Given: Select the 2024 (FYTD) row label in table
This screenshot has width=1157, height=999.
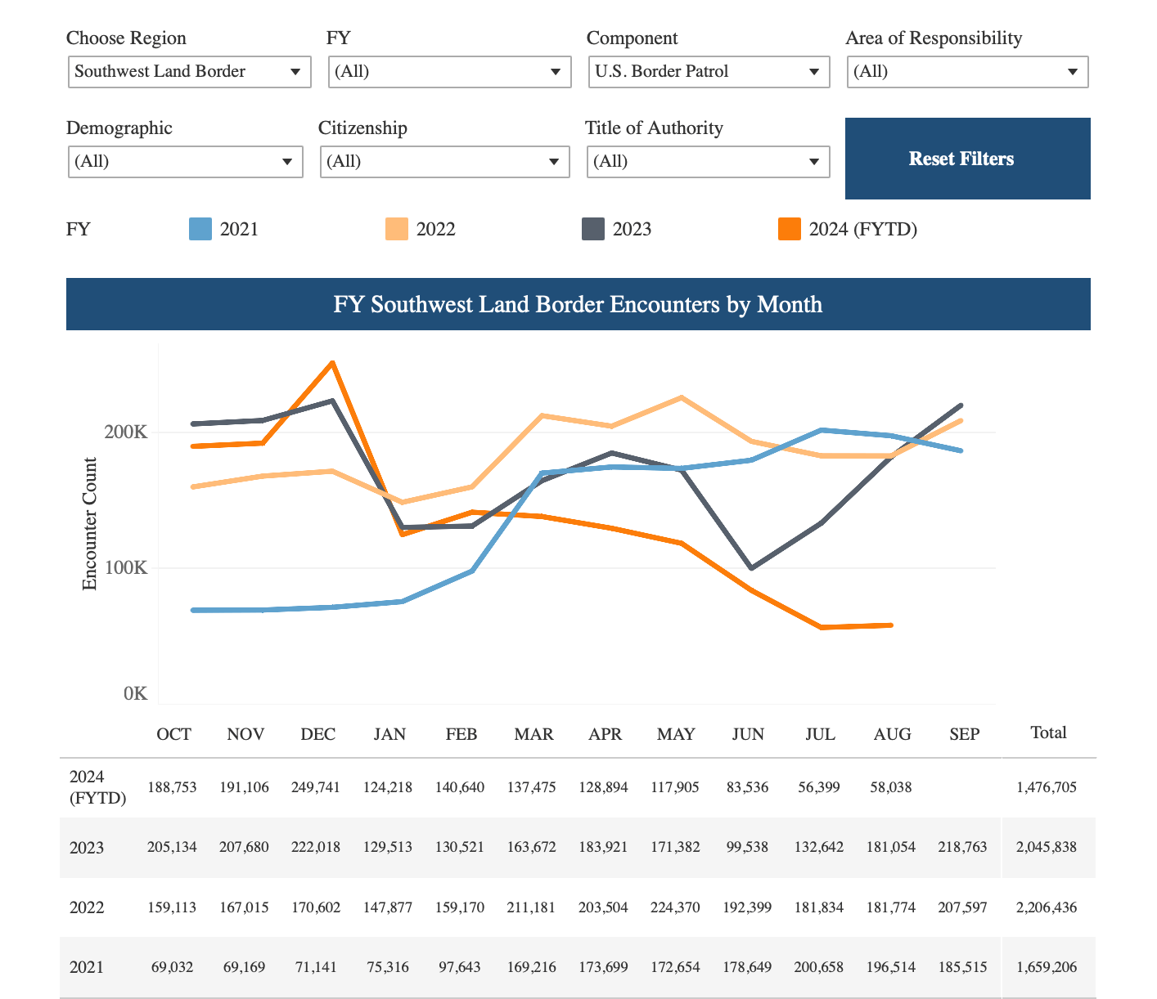Looking at the screenshot, I should (x=98, y=787).
